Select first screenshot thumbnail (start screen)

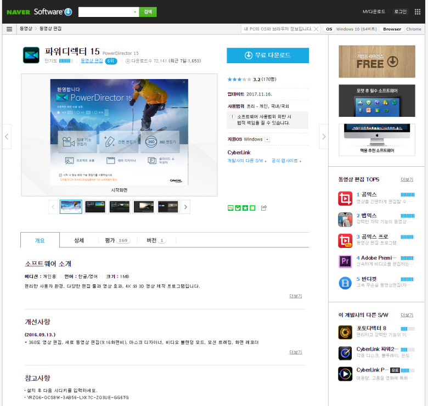[71, 207]
